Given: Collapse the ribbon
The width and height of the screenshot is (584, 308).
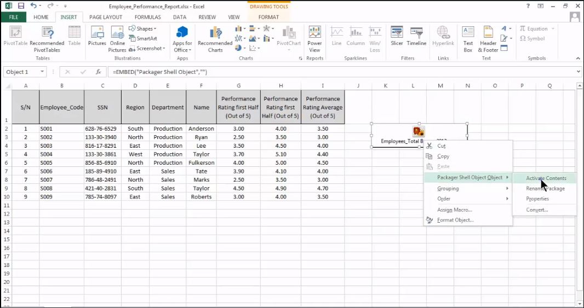Looking at the screenshot, I should pos(578,59).
